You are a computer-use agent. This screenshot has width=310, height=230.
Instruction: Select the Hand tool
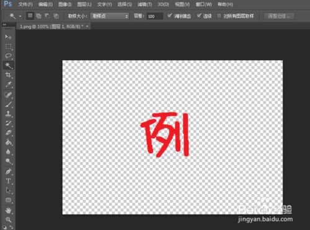[8, 211]
